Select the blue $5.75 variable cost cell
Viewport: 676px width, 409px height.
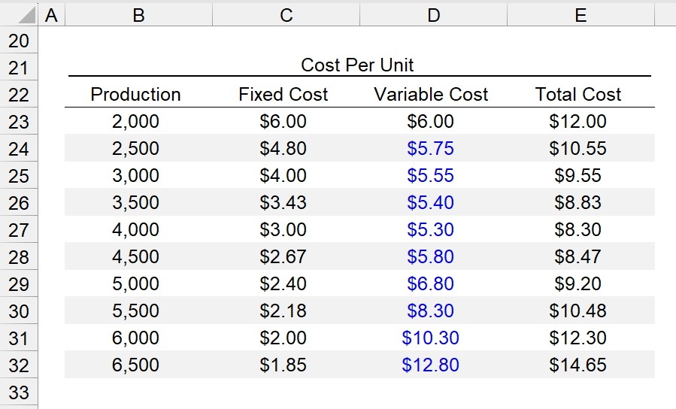pos(433,148)
